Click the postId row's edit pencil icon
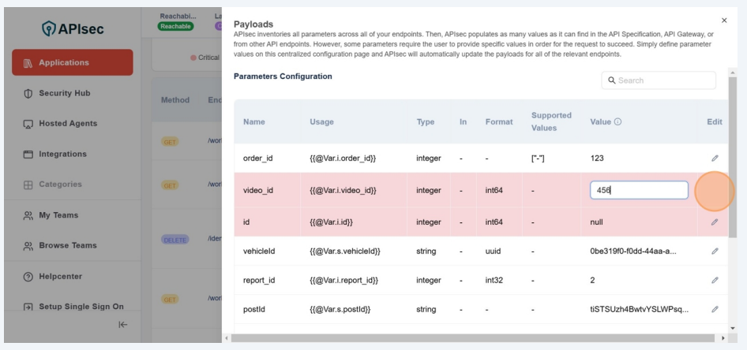 (715, 309)
